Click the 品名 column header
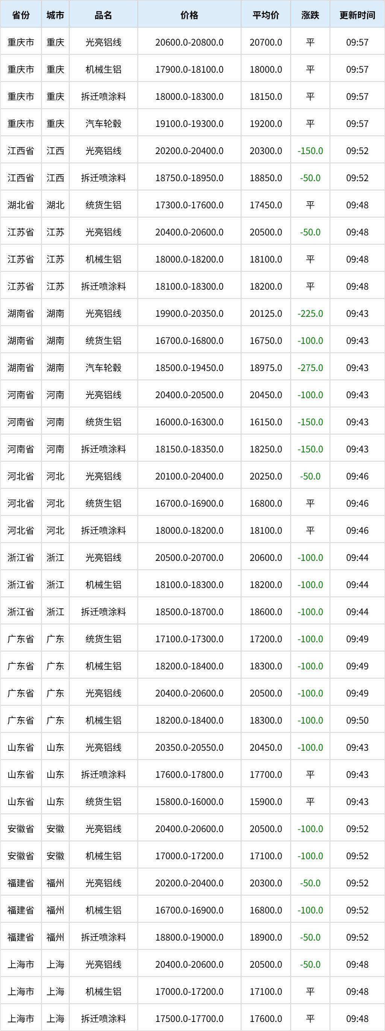This screenshot has width=385, height=1031. pos(103,15)
